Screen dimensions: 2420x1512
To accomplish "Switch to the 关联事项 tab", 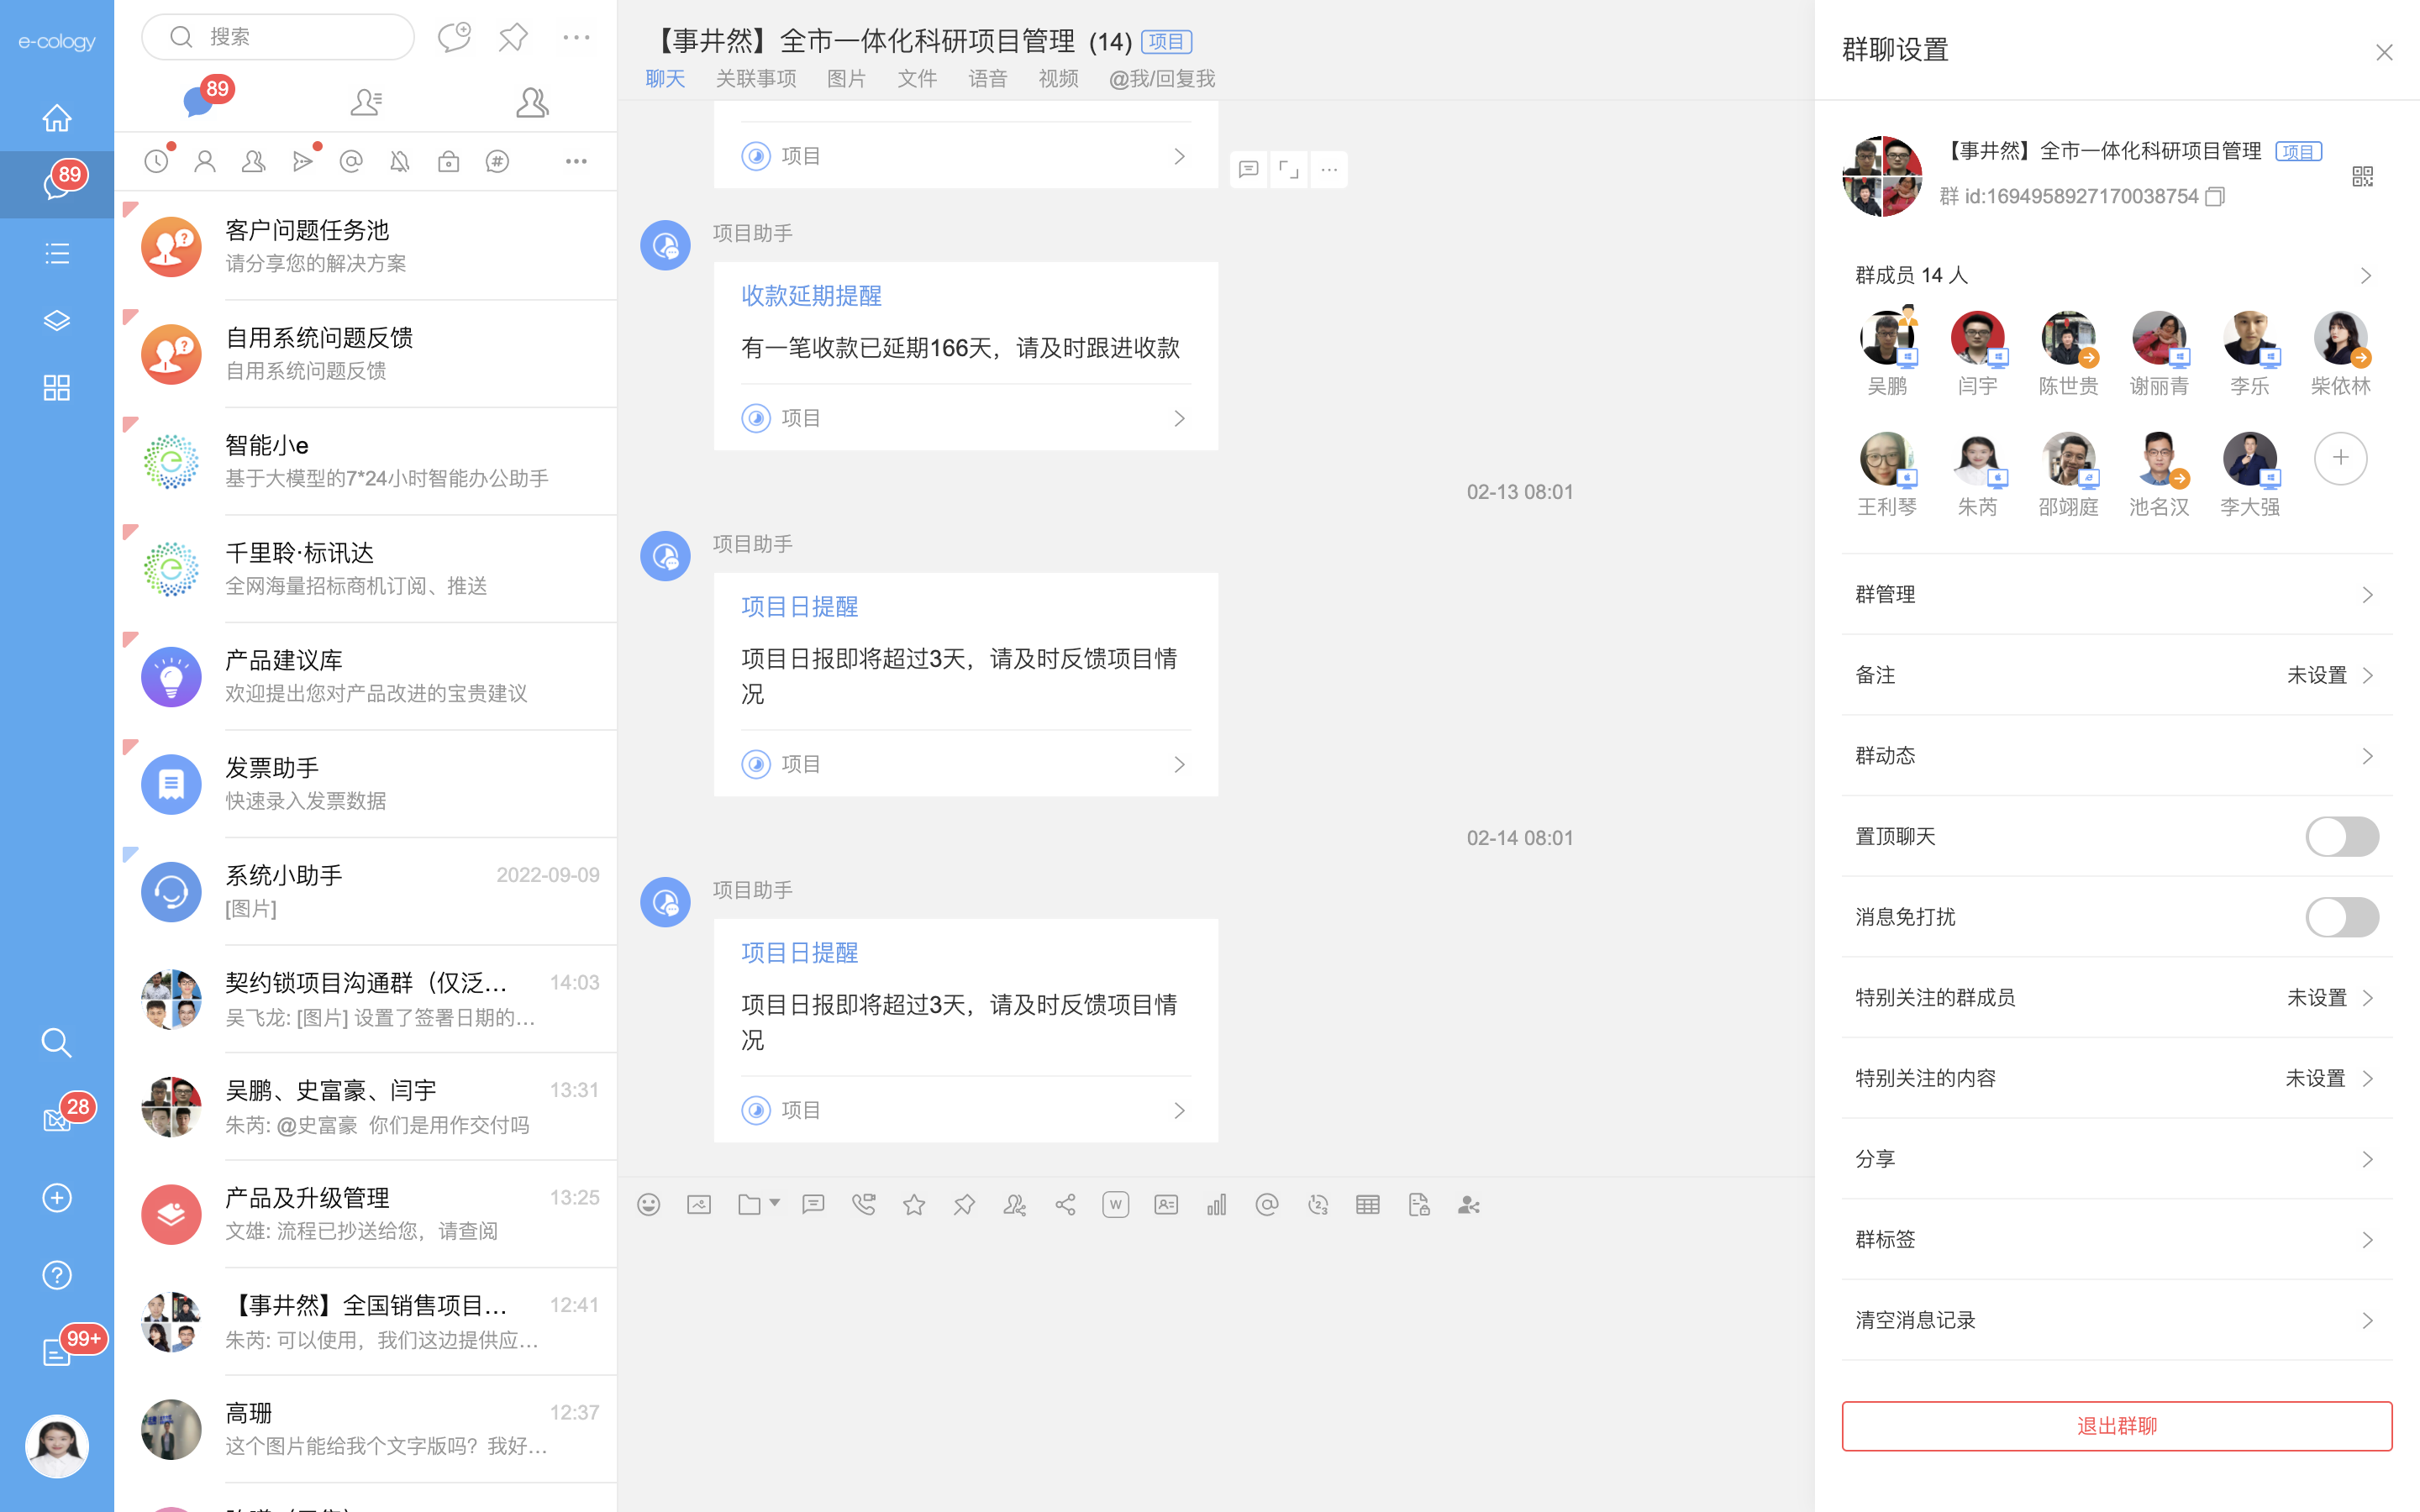I will [x=755, y=79].
